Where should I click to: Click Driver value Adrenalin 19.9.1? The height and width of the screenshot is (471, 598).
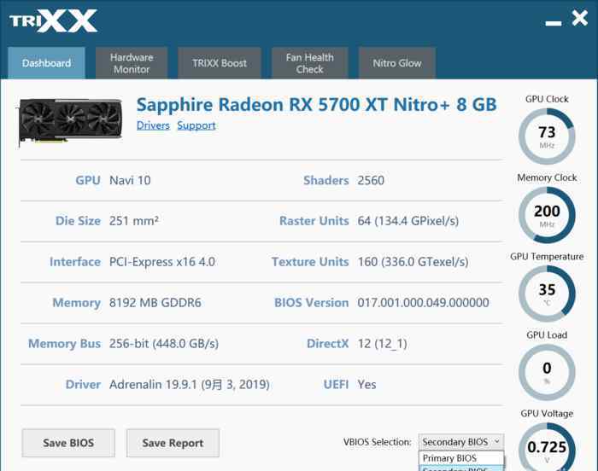[190, 384]
